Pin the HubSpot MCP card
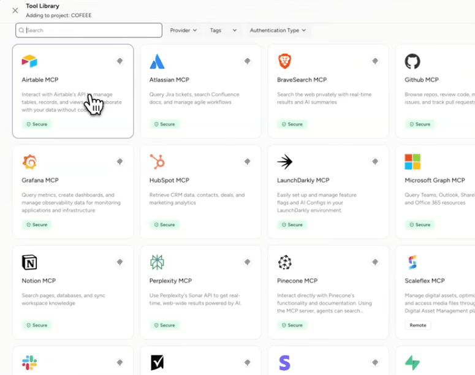475x375 pixels. click(248, 162)
